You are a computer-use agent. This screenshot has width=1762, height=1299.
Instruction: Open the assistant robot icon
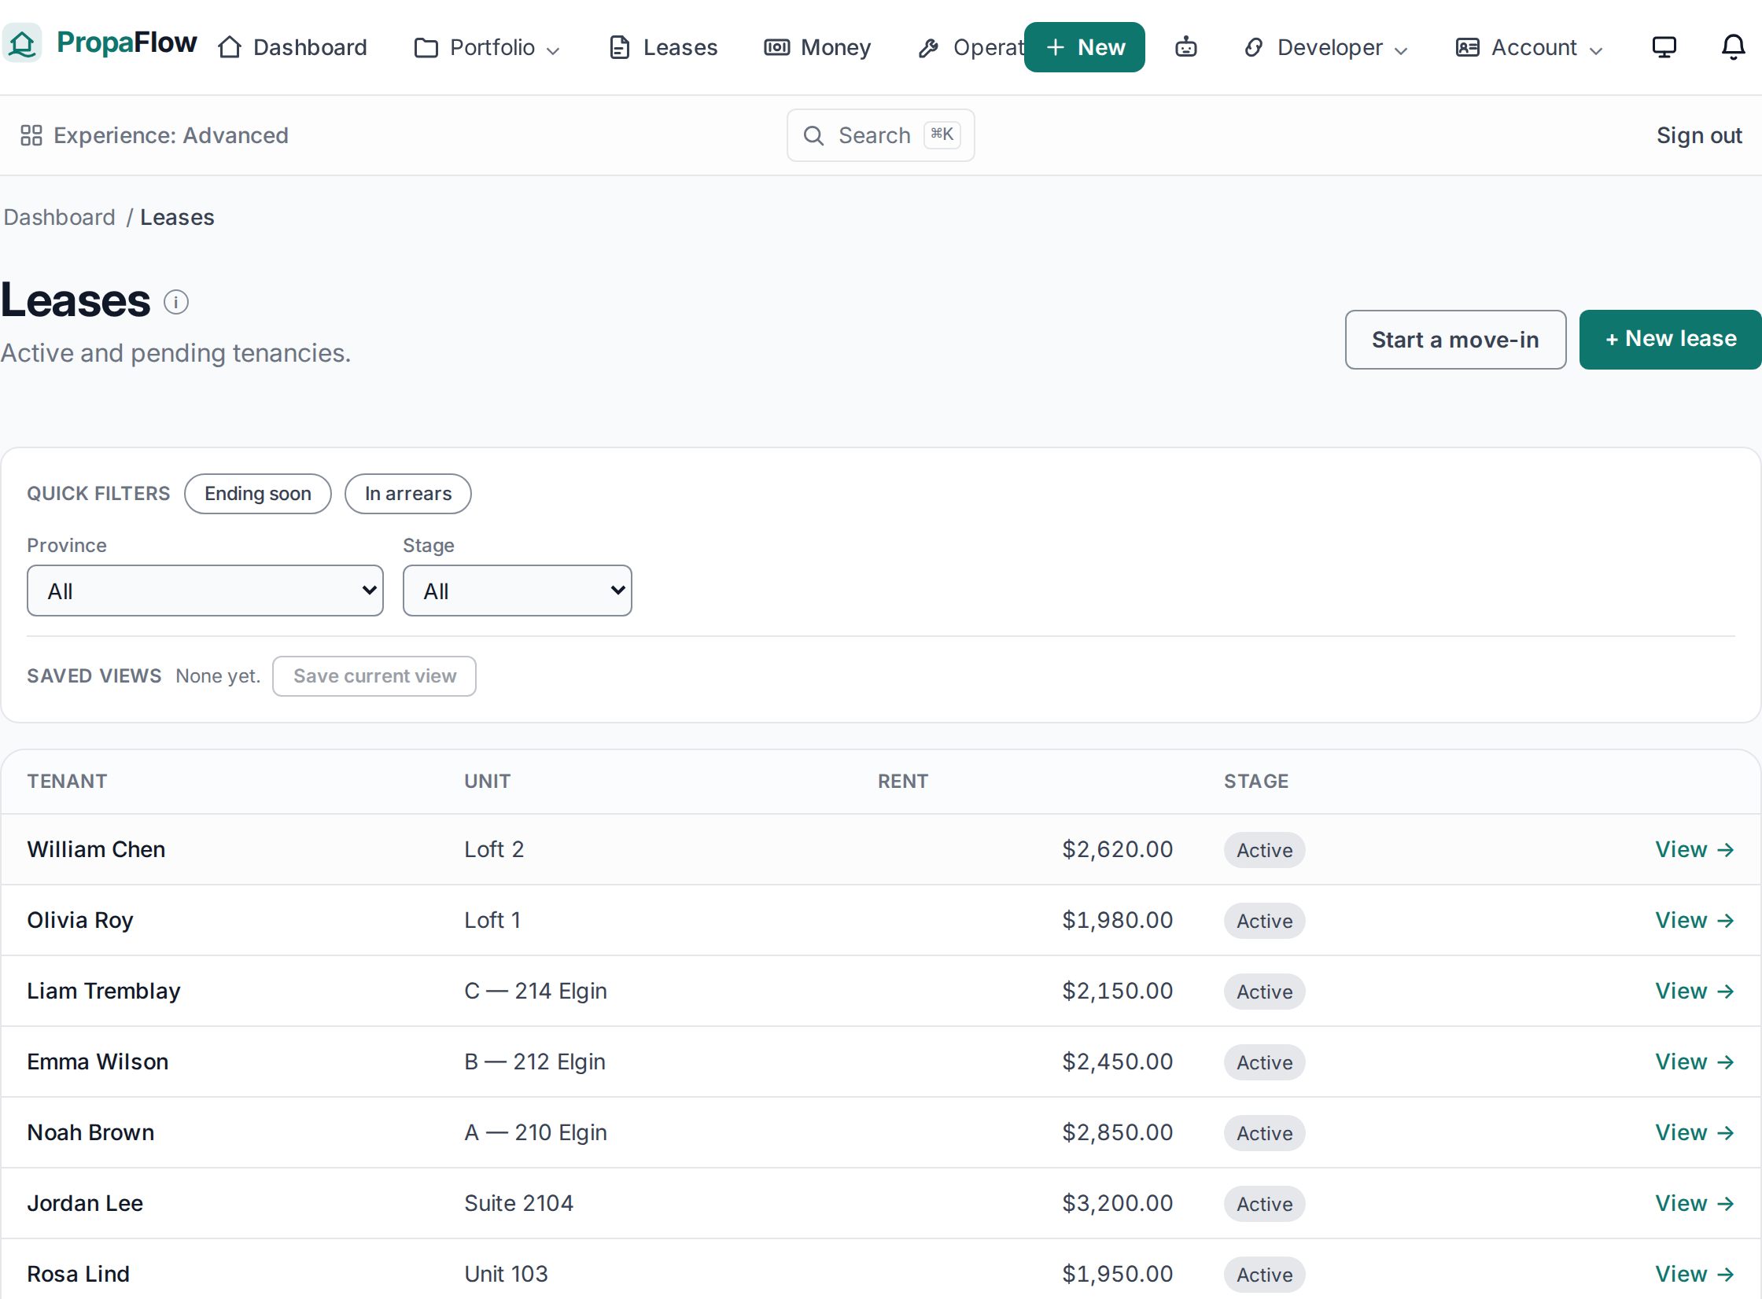pyautogui.click(x=1186, y=47)
